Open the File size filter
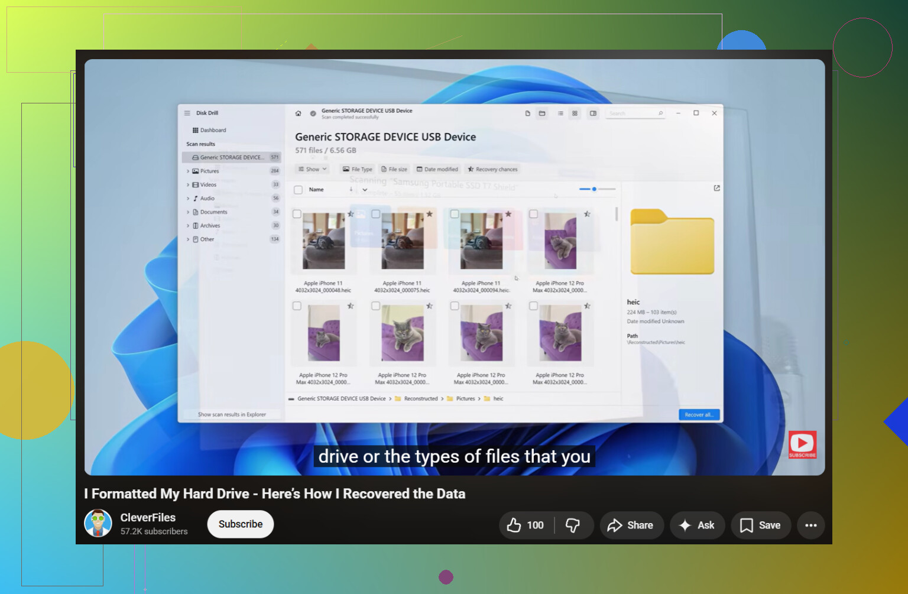The width and height of the screenshot is (908, 594). [x=394, y=170]
